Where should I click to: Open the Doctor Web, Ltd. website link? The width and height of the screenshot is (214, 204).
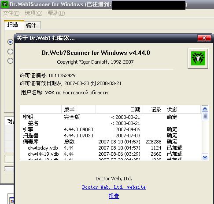[x=114, y=187]
